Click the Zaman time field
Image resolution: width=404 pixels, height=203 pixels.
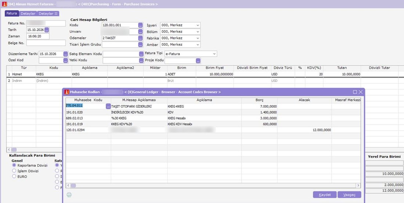[38, 37]
